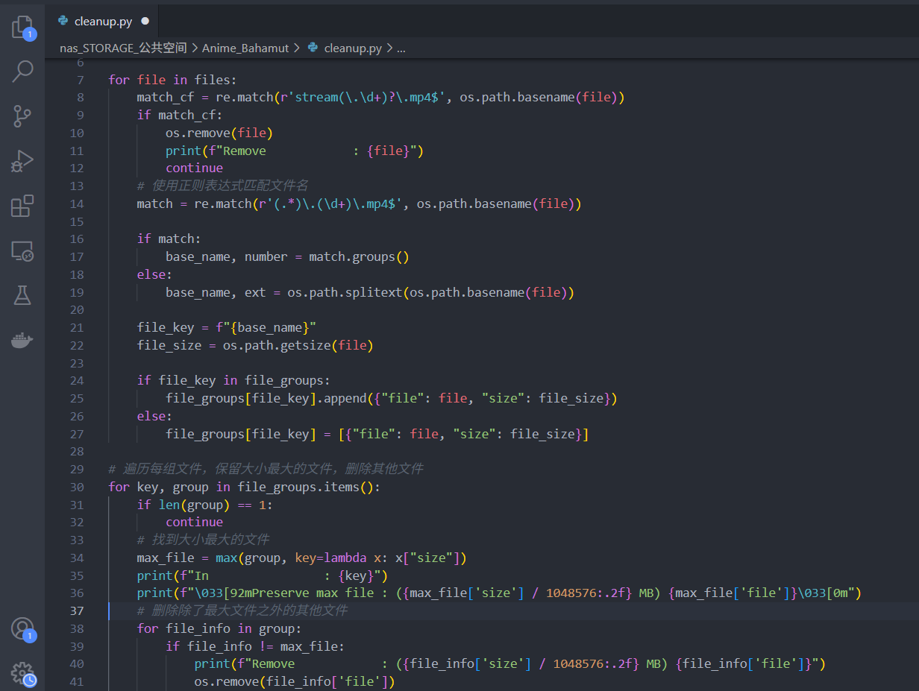This screenshot has height=691, width=919.
Task: Click 'else:' on line 18
Action: pyautogui.click(x=154, y=274)
